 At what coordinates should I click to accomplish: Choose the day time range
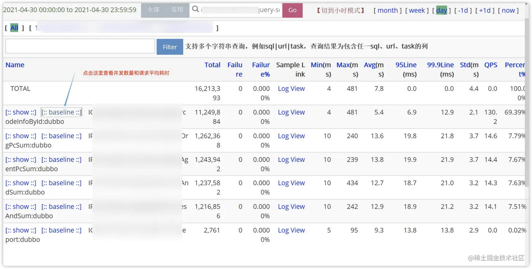441,11
